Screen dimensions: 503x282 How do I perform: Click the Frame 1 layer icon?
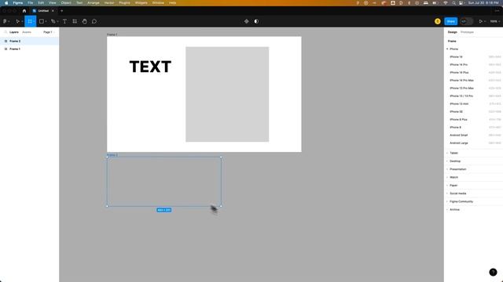[6, 49]
